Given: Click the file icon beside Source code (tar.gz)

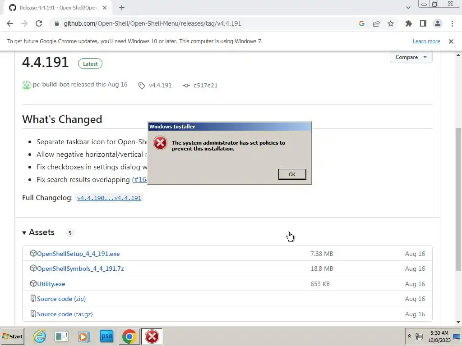Looking at the screenshot, I should tap(33, 314).
